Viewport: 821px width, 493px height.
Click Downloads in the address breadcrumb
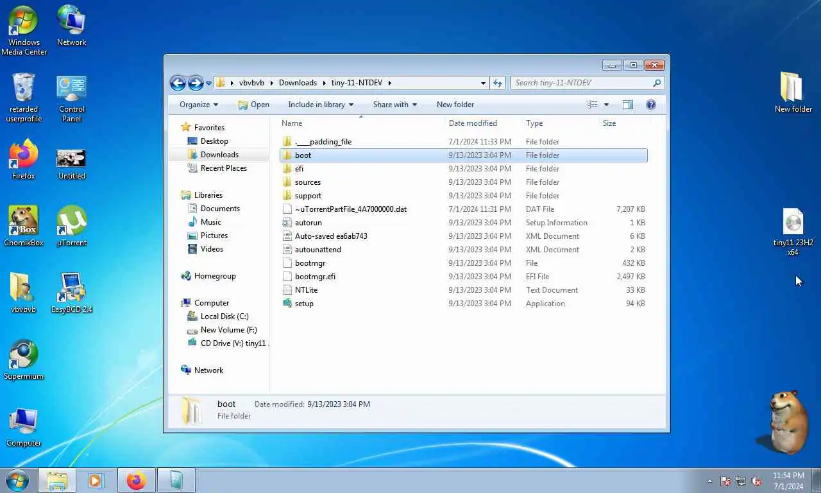(x=298, y=83)
